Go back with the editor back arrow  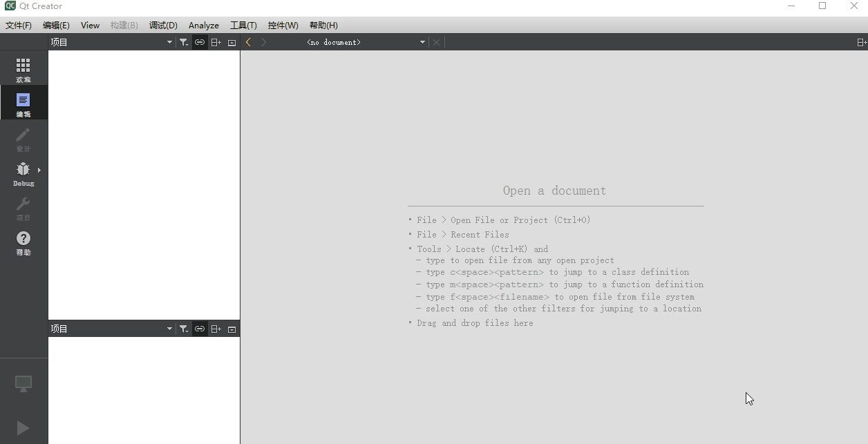click(249, 42)
